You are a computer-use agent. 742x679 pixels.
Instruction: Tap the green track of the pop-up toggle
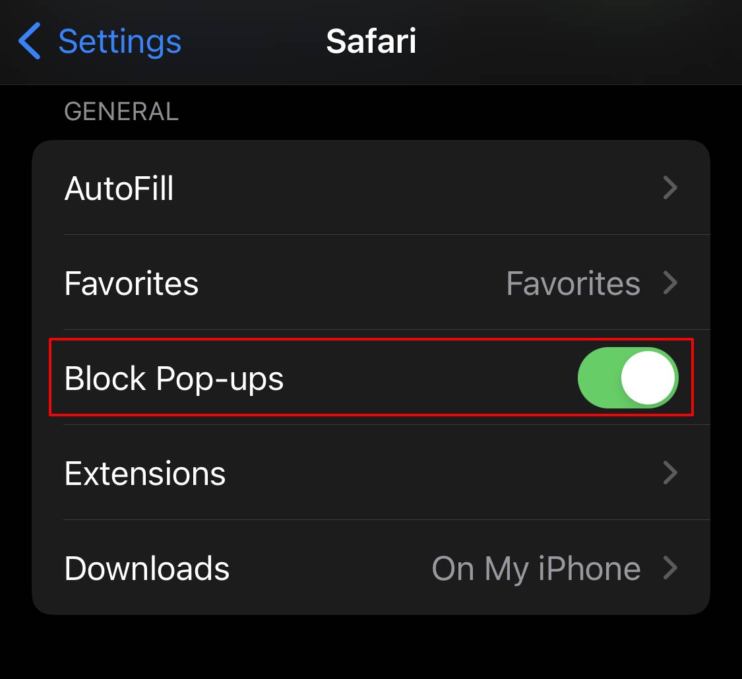click(599, 377)
